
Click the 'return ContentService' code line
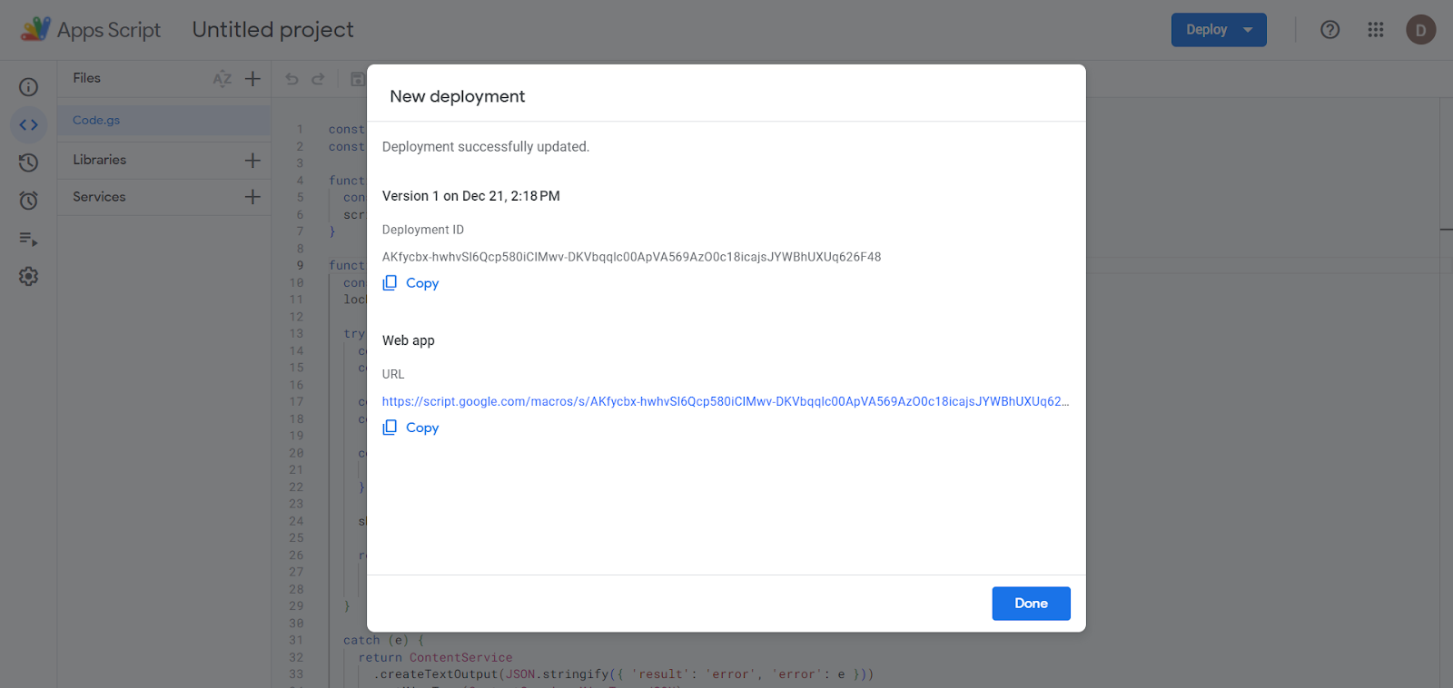tap(435, 657)
